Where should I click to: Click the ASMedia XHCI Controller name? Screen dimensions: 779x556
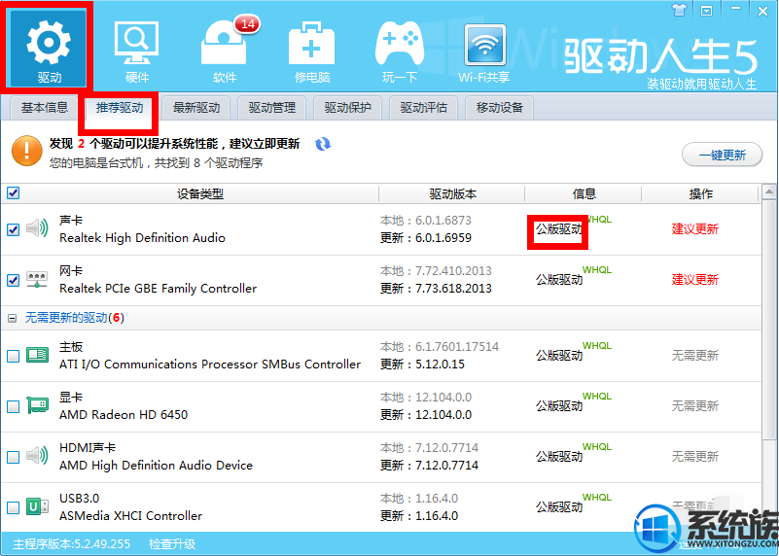(x=130, y=516)
